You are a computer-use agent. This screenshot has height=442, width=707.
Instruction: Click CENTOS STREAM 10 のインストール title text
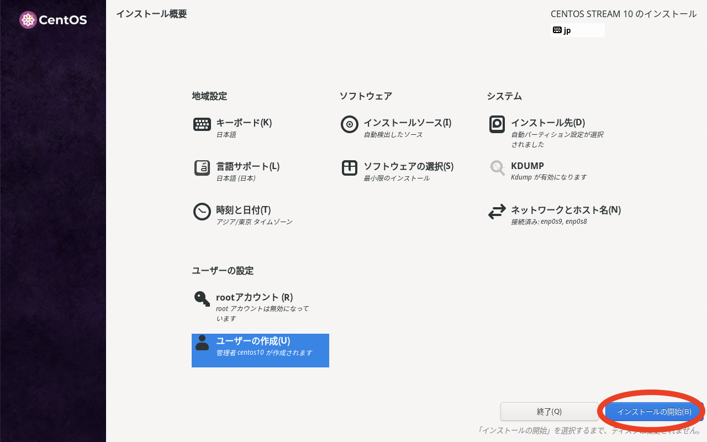pyautogui.click(x=624, y=14)
